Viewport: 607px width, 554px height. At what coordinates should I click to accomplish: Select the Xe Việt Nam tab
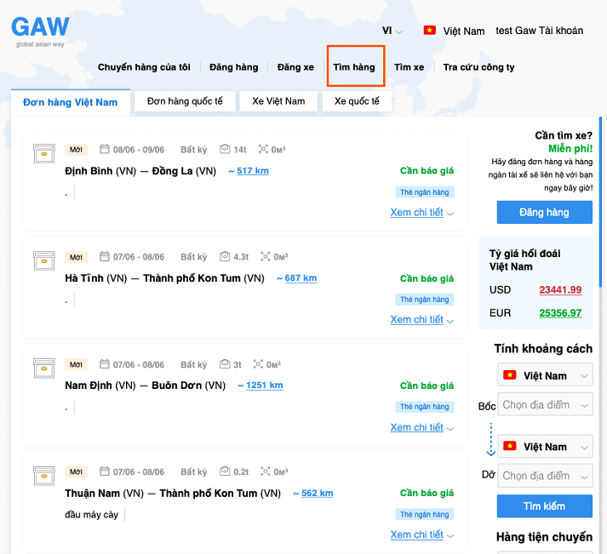(278, 101)
